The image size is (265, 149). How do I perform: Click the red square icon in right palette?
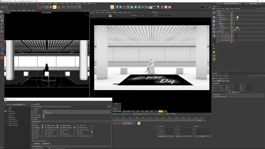214,41
